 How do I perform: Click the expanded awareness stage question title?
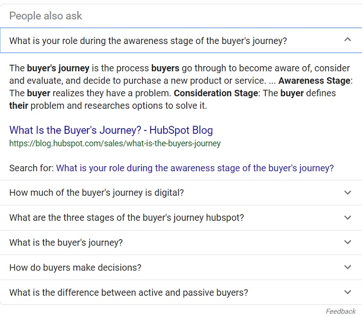[148, 41]
